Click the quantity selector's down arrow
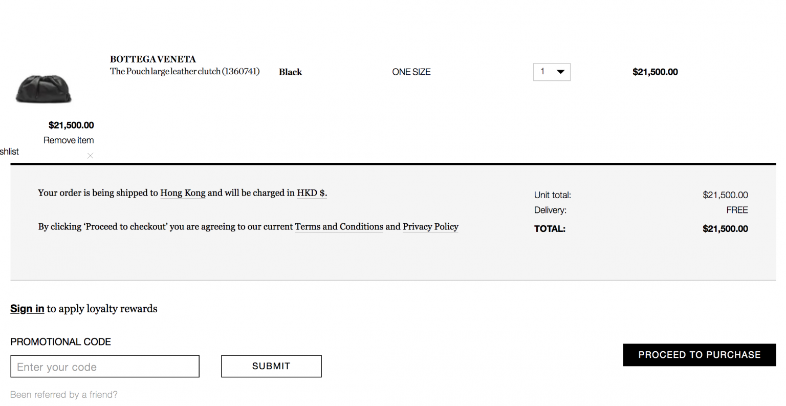 (561, 72)
